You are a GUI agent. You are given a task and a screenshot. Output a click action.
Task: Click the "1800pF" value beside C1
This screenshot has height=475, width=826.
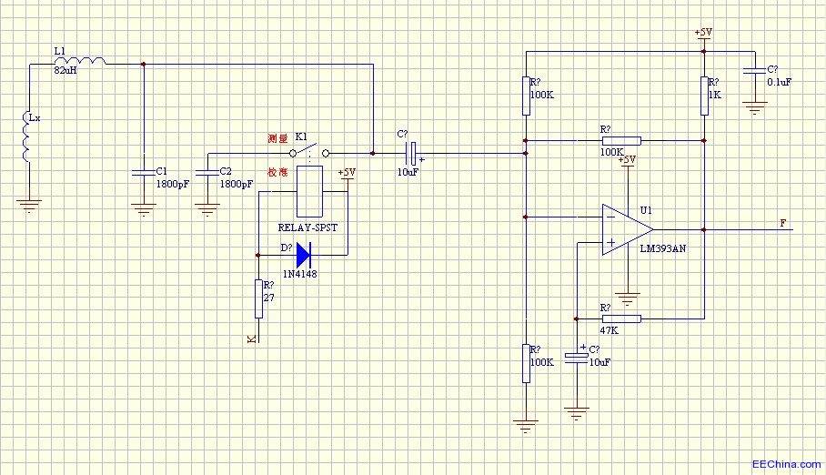[x=172, y=184]
